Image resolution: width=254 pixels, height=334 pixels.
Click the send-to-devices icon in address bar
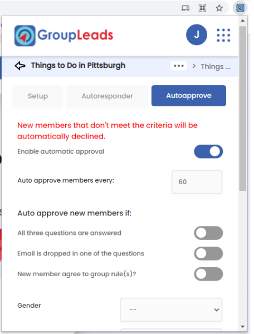tap(185, 8)
